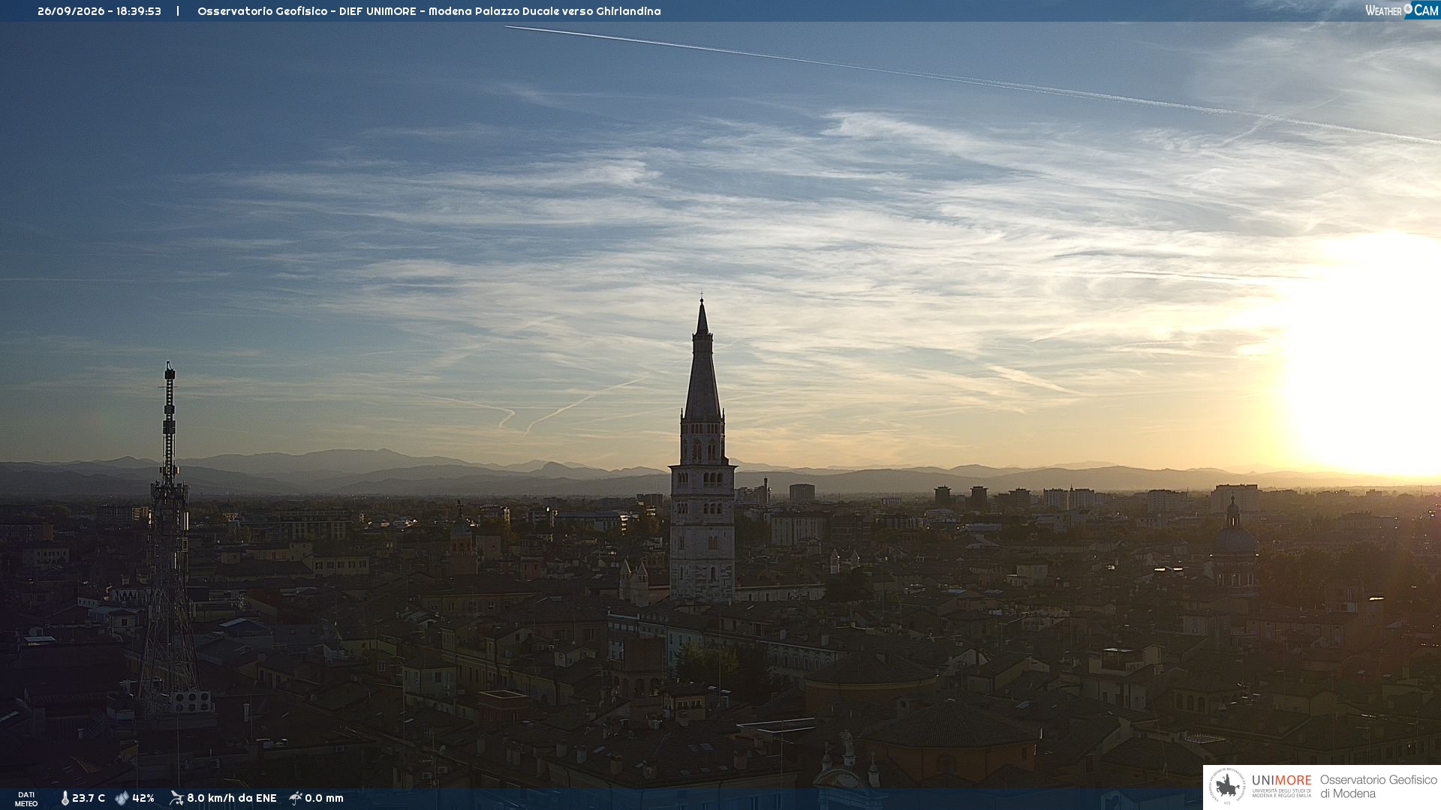Click the 0.0 mm rainfall value

[x=324, y=798]
